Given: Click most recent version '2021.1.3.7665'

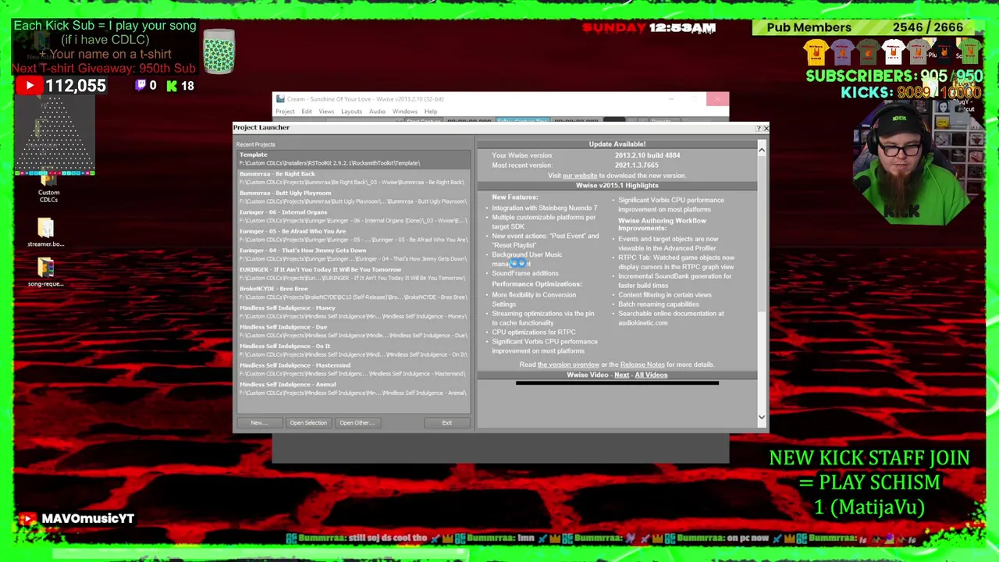Looking at the screenshot, I should point(636,165).
